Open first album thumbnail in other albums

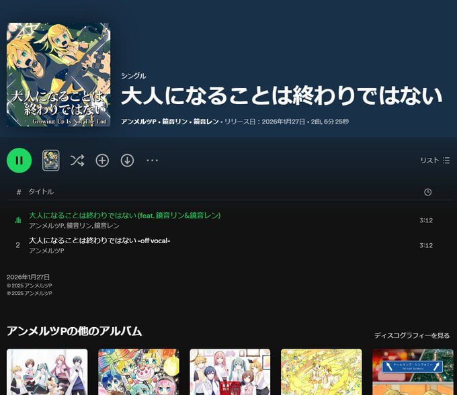[47, 371]
